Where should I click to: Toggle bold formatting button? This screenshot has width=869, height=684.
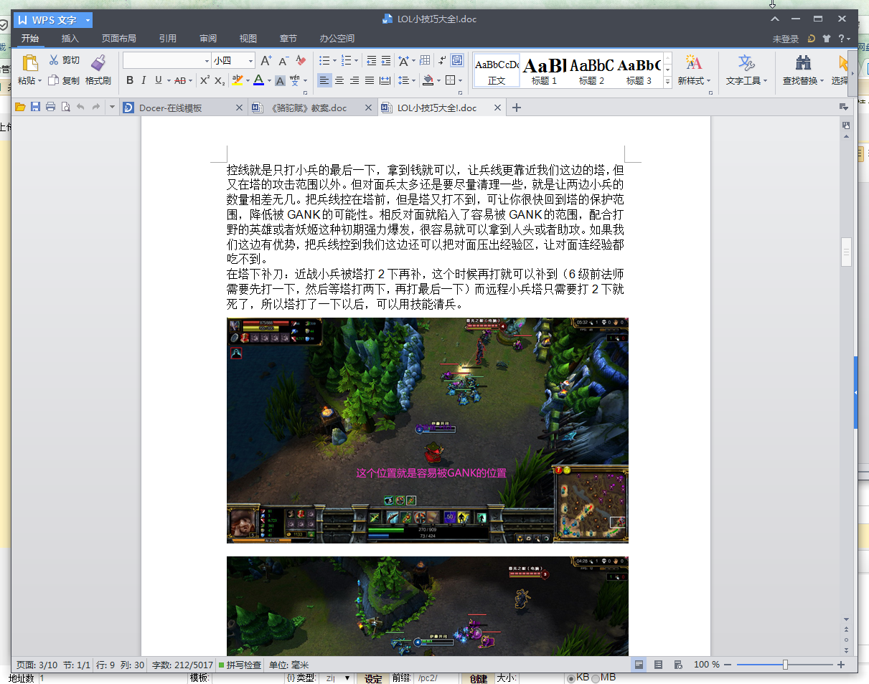[130, 80]
